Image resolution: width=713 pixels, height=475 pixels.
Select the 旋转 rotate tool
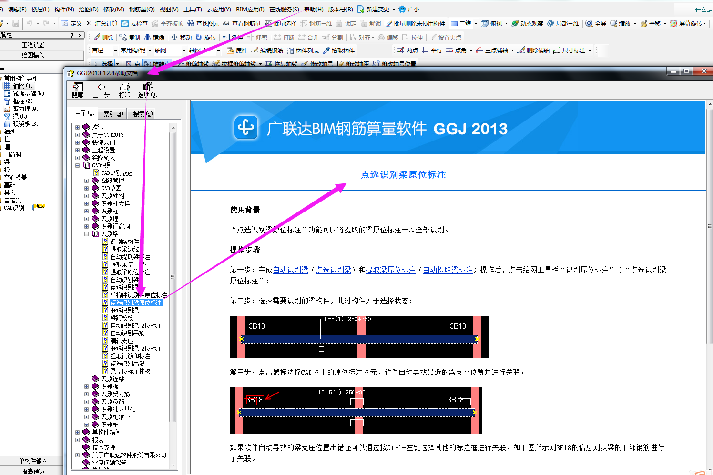coord(205,37)
